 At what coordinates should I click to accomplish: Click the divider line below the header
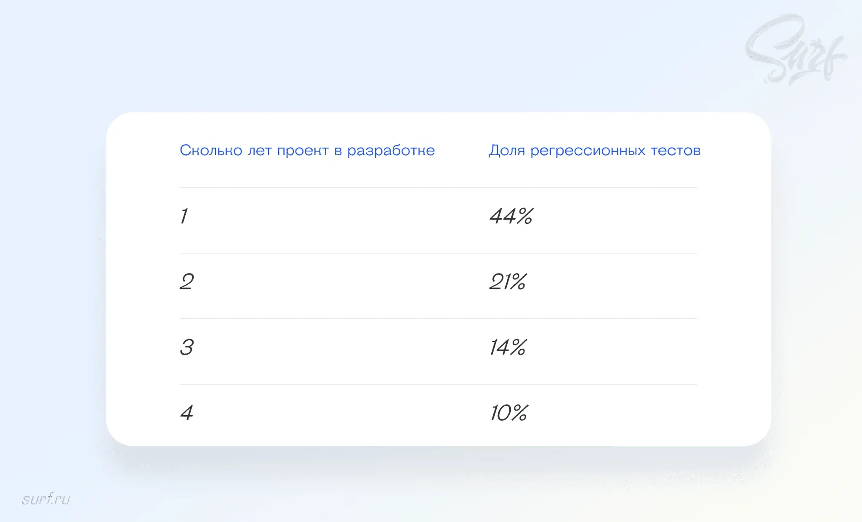pyautogui.click(x=438, y=188)
